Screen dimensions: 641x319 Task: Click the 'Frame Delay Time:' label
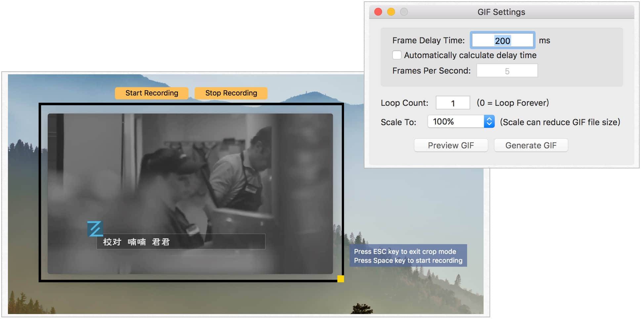[x=428, y=41]
